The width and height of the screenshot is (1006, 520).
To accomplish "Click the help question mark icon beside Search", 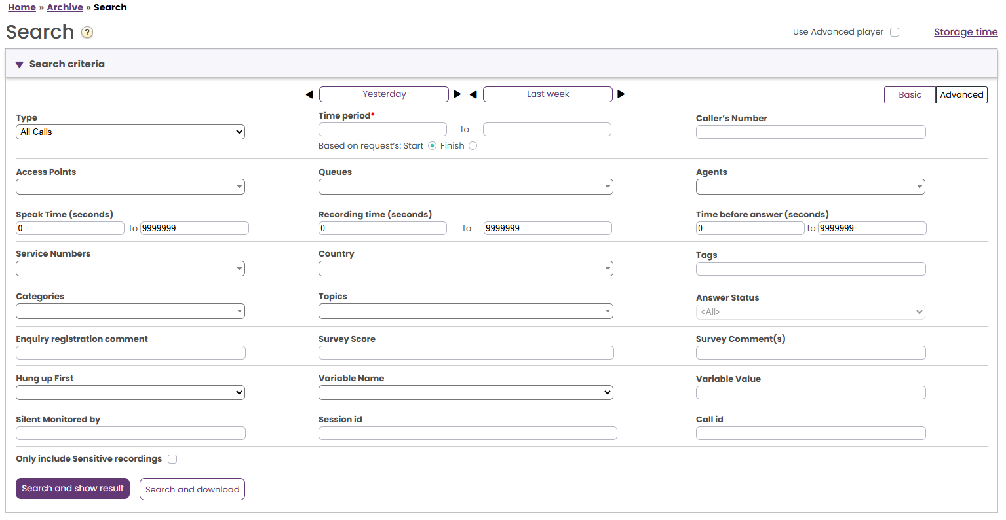I will [87, 33].
